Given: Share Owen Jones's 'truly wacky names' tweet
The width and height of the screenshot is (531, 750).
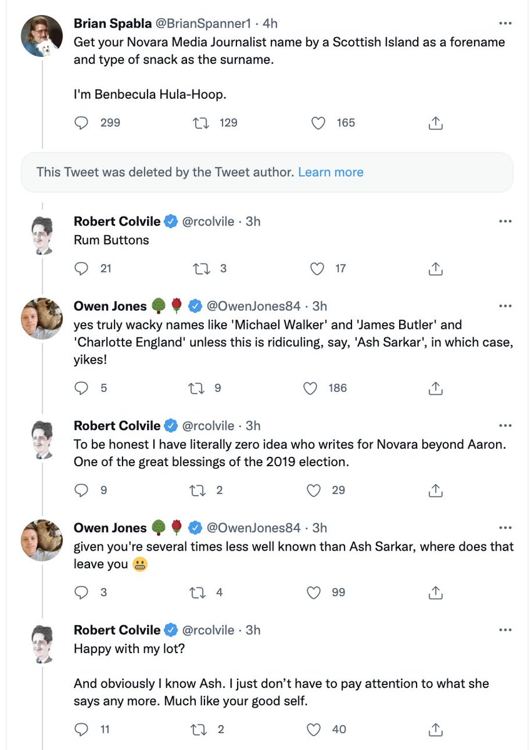Looking at the screenshot, I should (x=435, y=388).
